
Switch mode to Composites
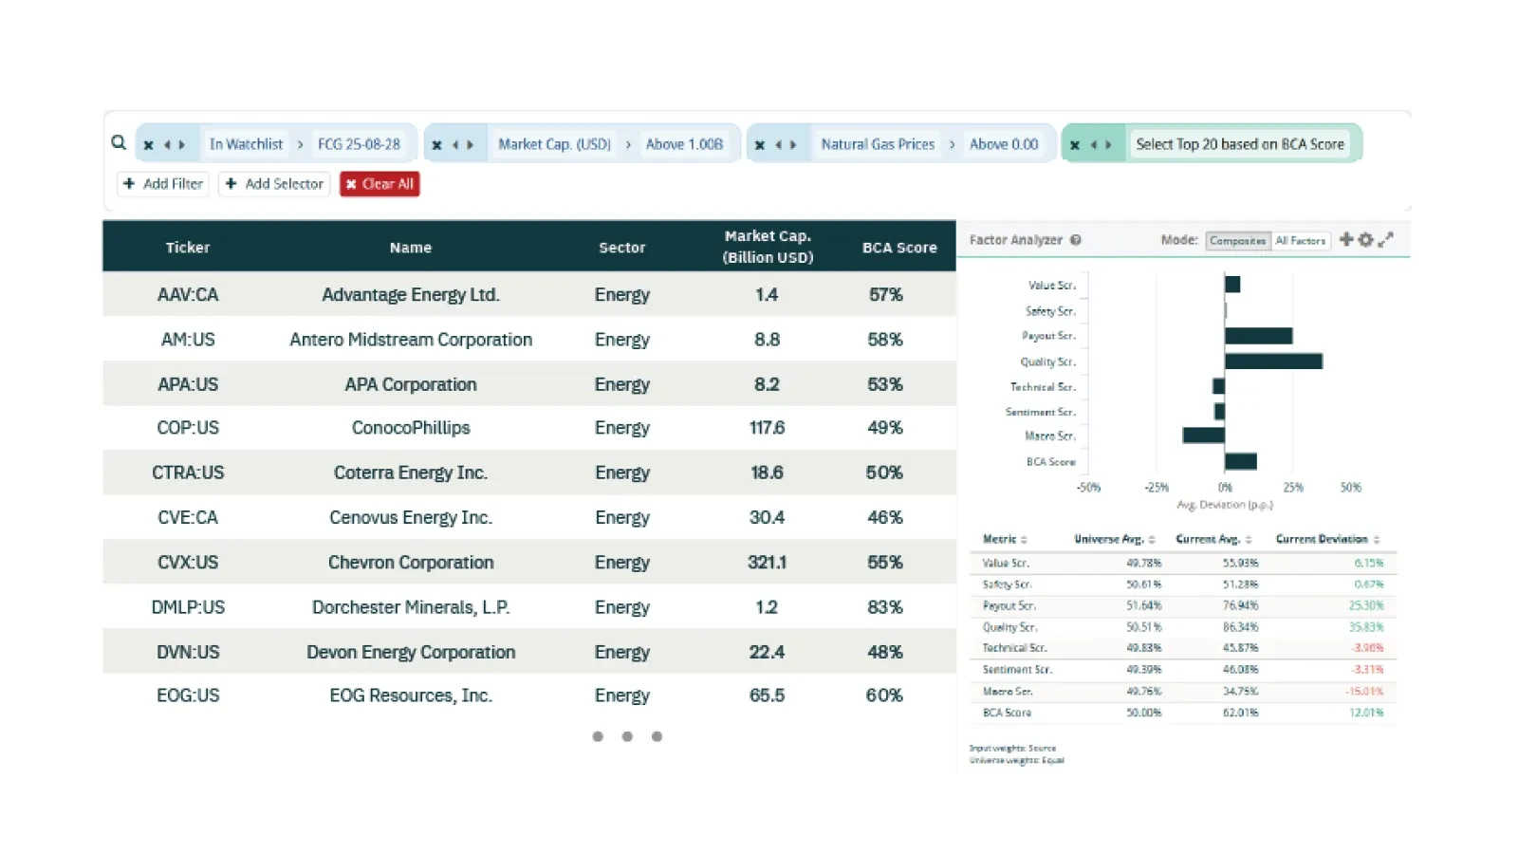point(1237,241)
